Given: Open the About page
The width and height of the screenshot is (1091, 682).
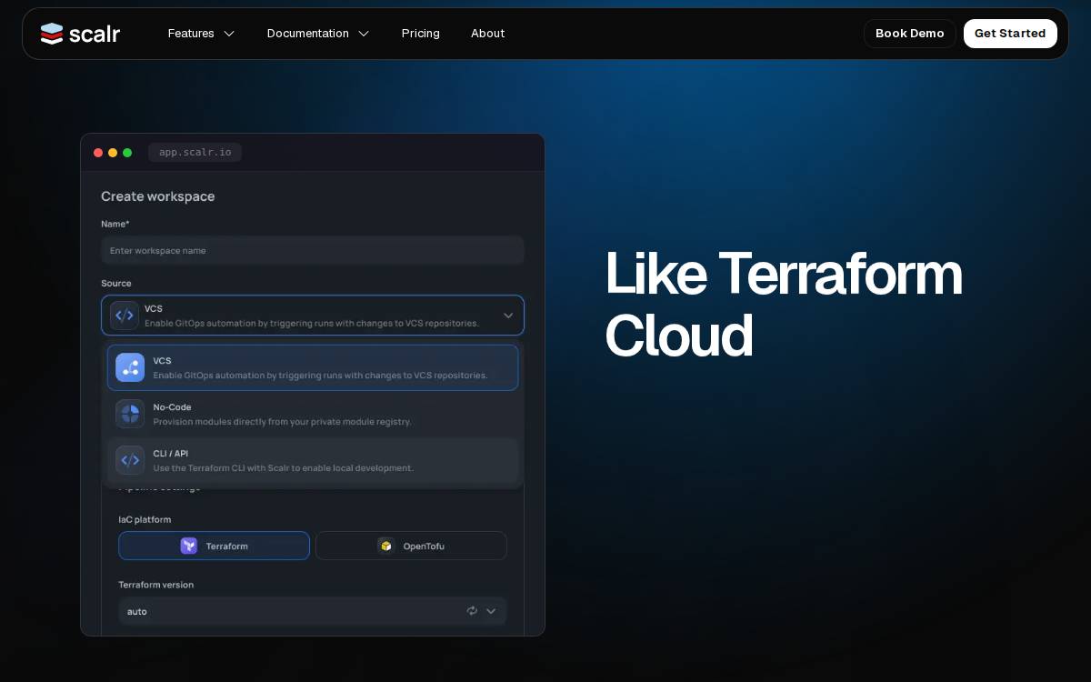Looking at the screenshot, I should (487, 34).
